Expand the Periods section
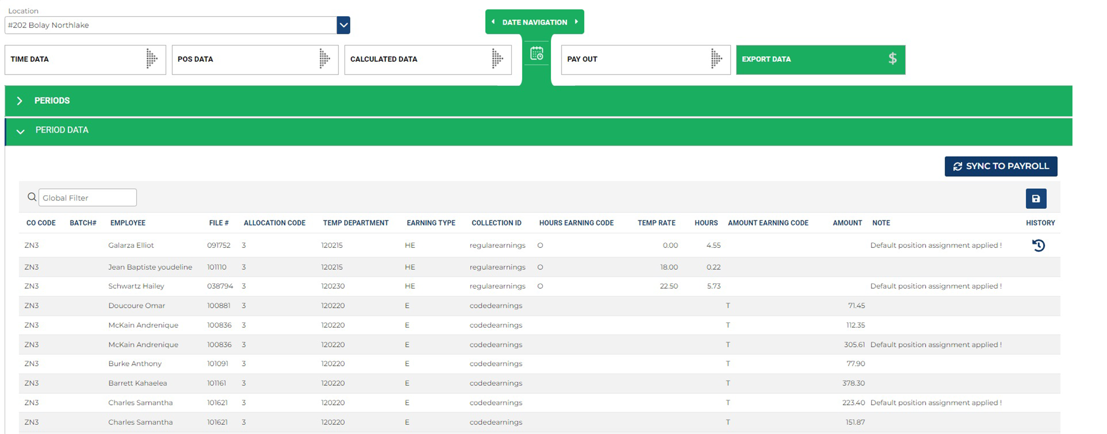 point(19,101)
